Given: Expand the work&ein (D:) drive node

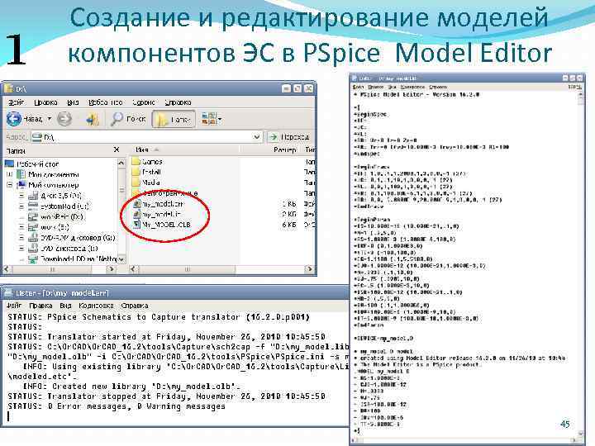Looking at the screenshot, I should pos(21,217).
